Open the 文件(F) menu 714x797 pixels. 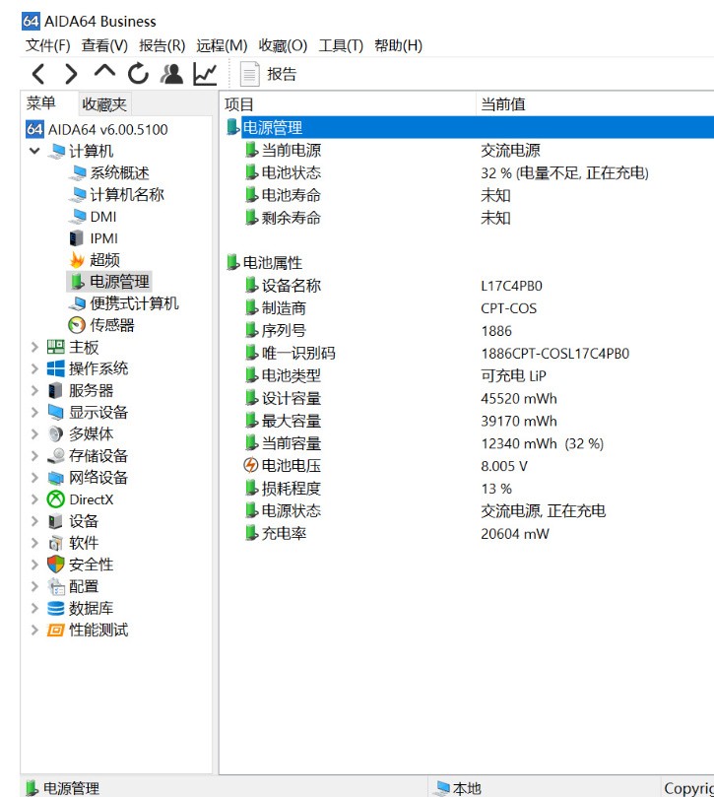pyautogui.click(x=48, y=45)
